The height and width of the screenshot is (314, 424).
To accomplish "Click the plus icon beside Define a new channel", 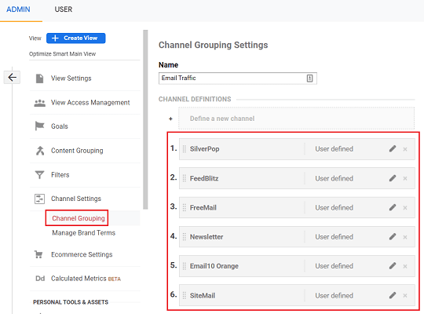I will [170, 119].
